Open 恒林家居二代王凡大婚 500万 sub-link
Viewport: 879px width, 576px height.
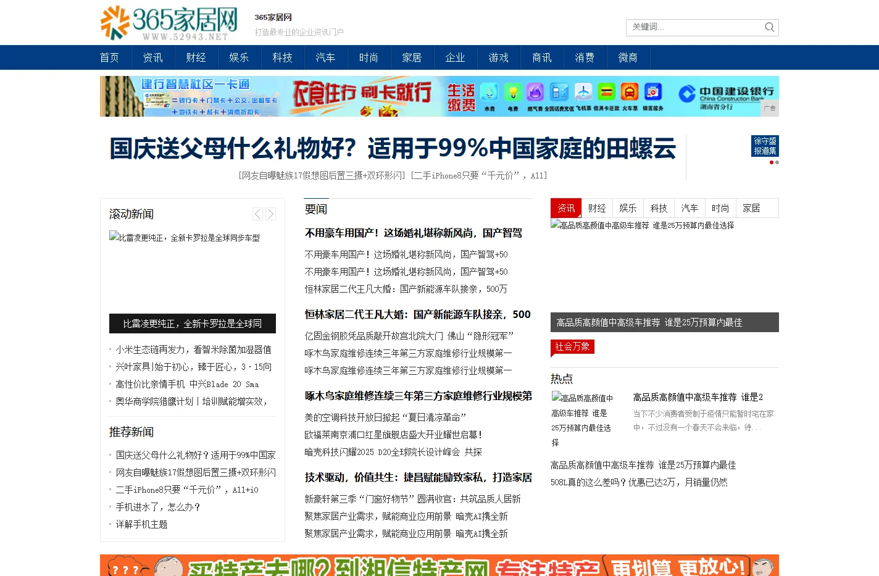tap(406, 289)
